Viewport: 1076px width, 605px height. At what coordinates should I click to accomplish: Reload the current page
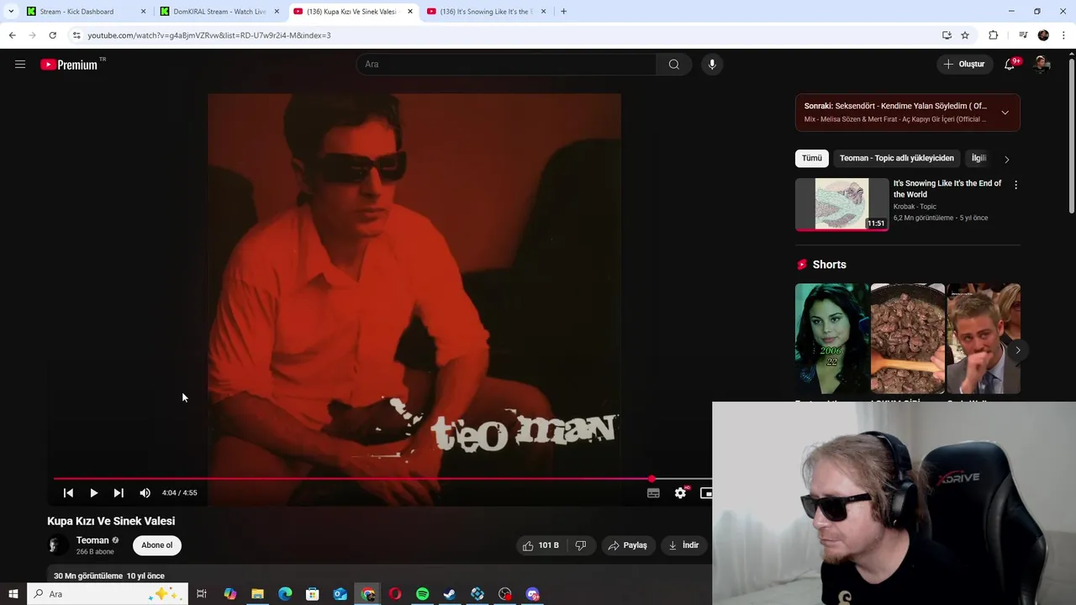point(52,35)
